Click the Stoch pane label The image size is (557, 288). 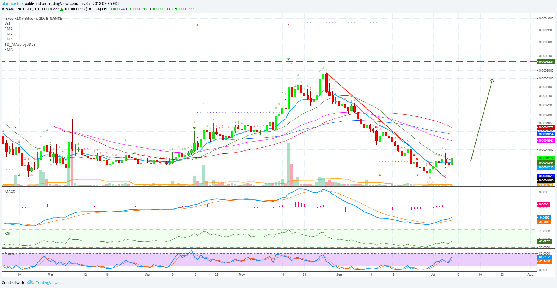point(9,254)
